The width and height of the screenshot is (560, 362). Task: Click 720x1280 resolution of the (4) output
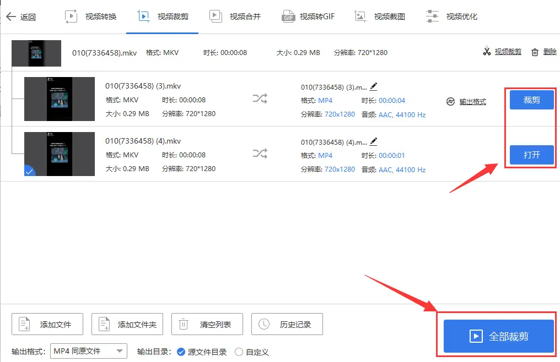point(340,169)
